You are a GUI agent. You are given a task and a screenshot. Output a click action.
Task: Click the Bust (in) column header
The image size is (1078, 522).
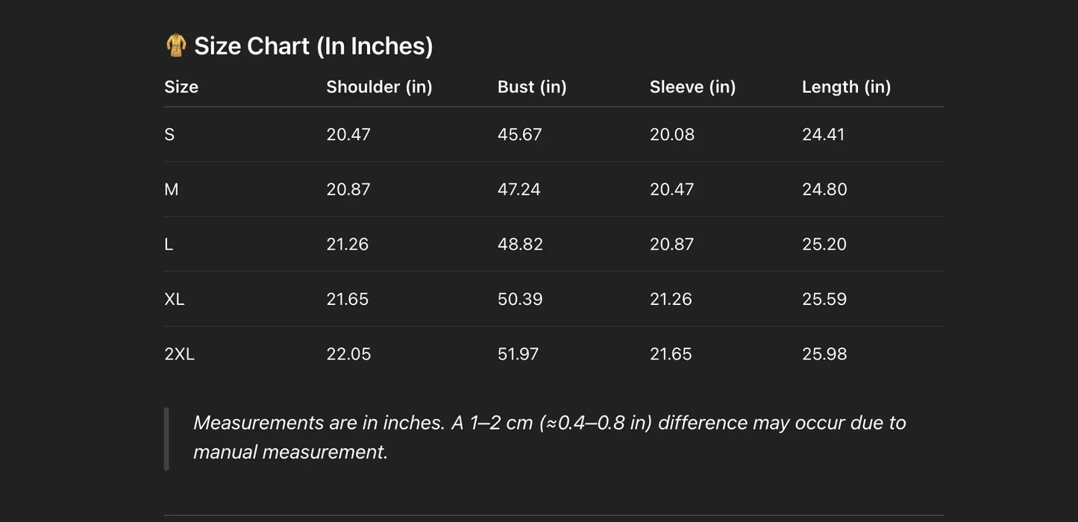[532, 87]
